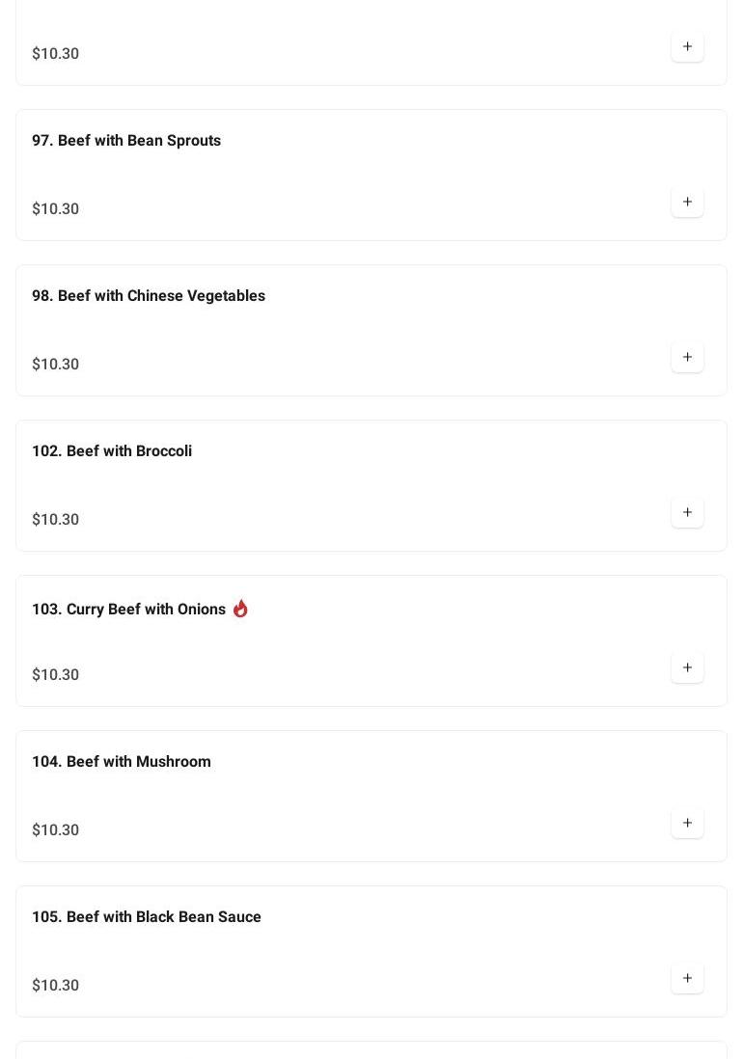Screen dimensions: 743x1059
Task: Click the $10.30 price under Beef with Bean Sprouts
Action: [x=56, y=209]
